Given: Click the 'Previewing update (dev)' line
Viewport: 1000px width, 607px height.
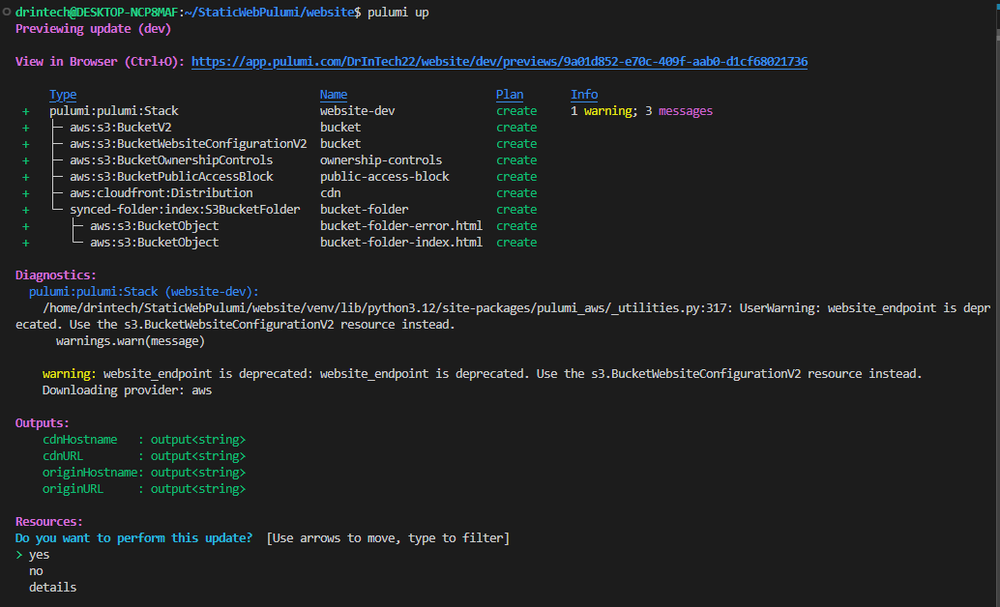Looking at the screenshot, I should [x=93, y=29].
